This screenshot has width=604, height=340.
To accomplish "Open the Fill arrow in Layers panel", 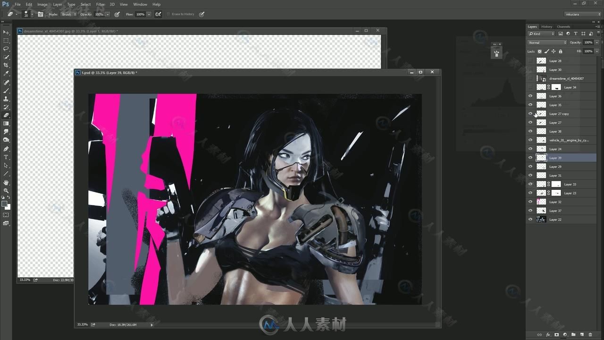I will click(597, 51).
